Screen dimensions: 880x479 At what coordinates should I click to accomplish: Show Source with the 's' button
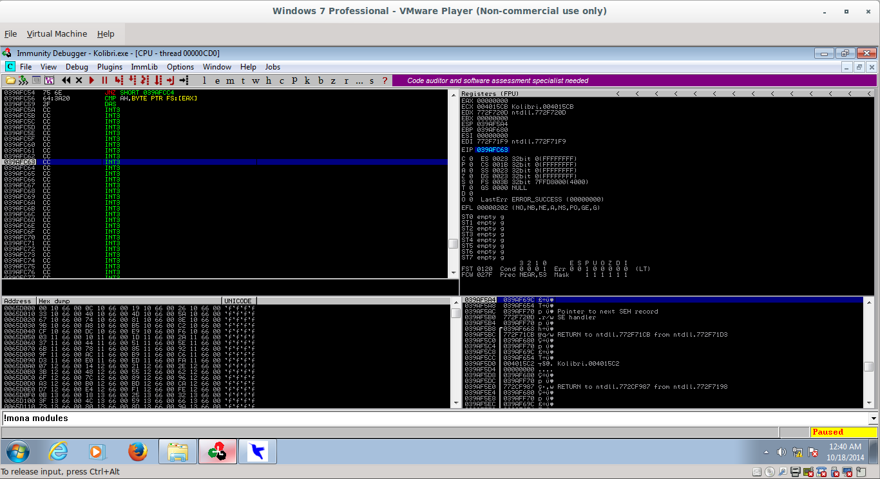tap(372, 80)
